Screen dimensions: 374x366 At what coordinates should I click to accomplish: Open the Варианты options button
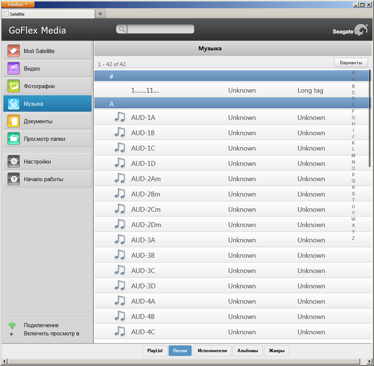351,63
